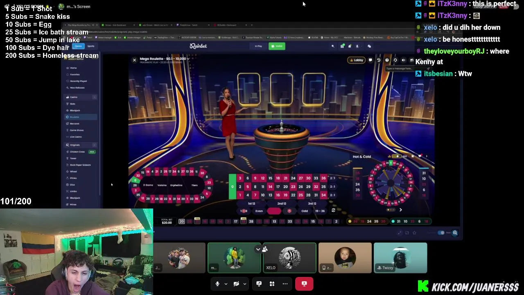Viewport: 524px width, 295px height.
Task: Open Plinko in the sidebar
Action: (73, 178)
